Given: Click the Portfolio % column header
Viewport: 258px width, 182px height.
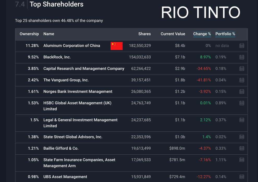Looking at the screenshot, I should pos(225,34).
